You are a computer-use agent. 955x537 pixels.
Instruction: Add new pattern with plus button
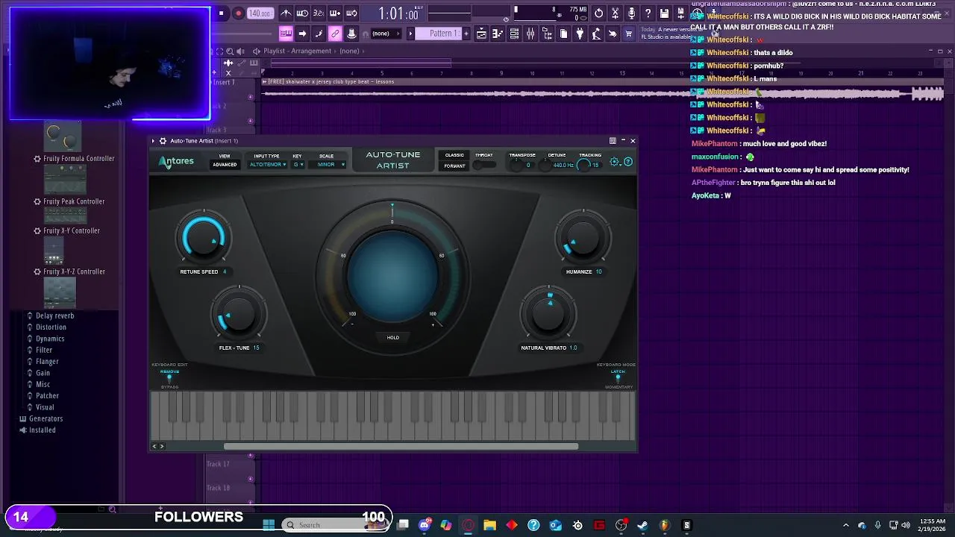tap(467, 34)
